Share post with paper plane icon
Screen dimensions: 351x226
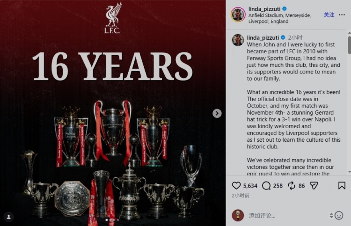[314, 185]
